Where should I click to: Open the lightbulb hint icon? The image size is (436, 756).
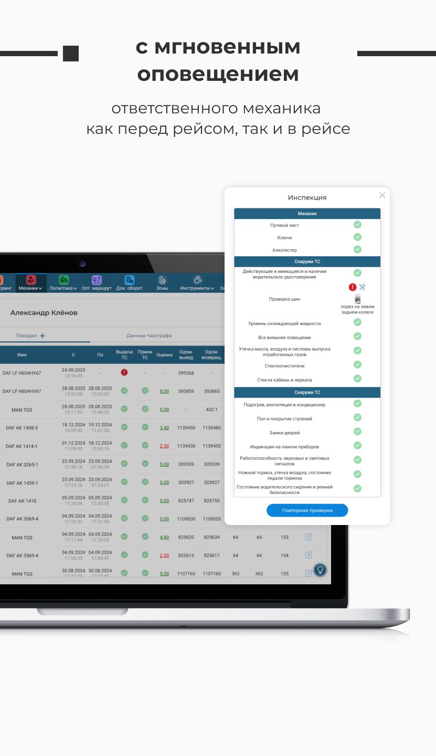[320, 570]
